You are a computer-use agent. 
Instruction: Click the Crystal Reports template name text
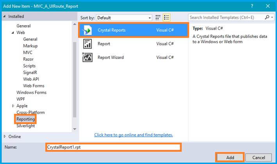coord(112,30)
